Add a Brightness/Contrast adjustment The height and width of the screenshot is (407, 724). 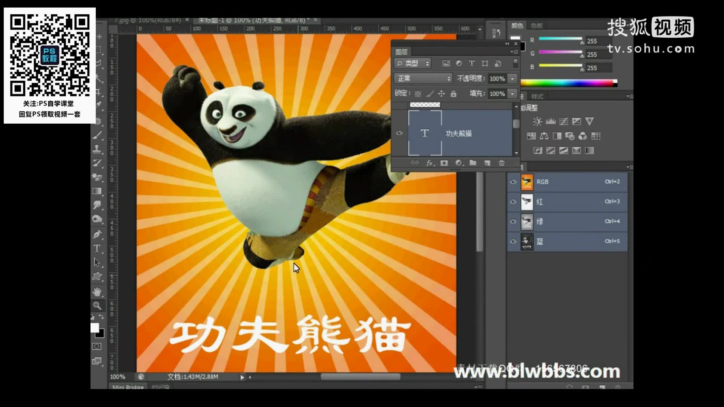[537, 121]
